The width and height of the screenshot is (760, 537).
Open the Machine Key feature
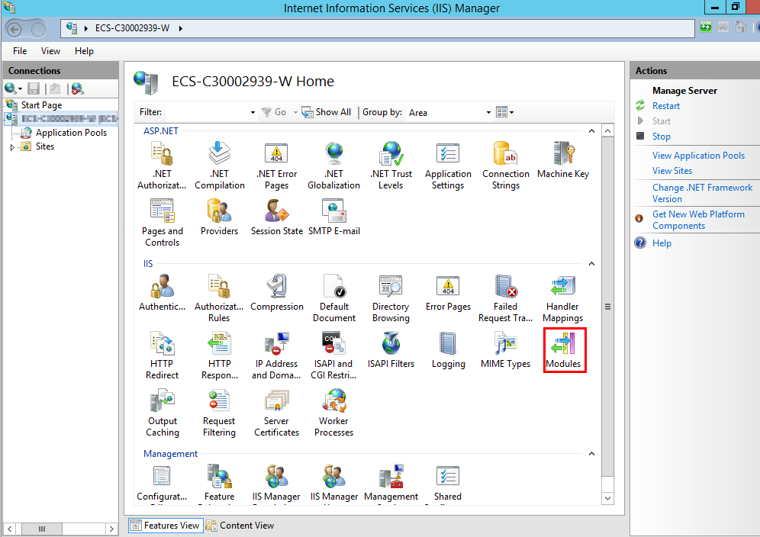click(x=562, y=160)
